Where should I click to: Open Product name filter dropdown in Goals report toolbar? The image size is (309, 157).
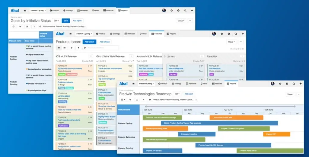pyautogui.click(x=64, y=27)
